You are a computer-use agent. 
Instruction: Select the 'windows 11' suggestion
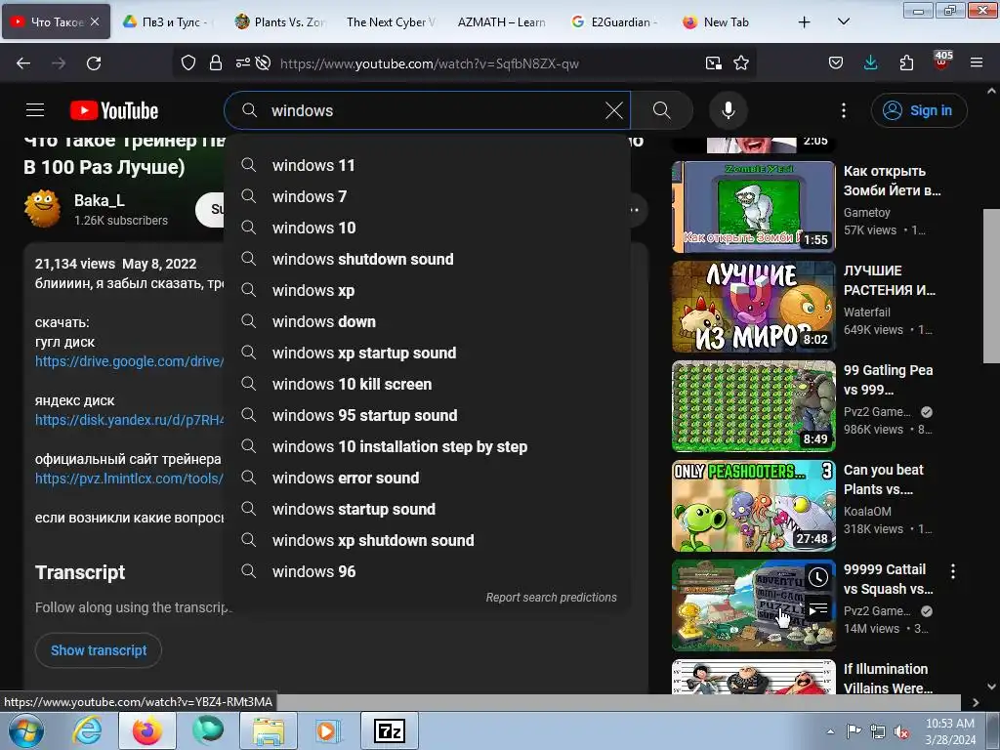pyautogui.click(x=427, y=165)
